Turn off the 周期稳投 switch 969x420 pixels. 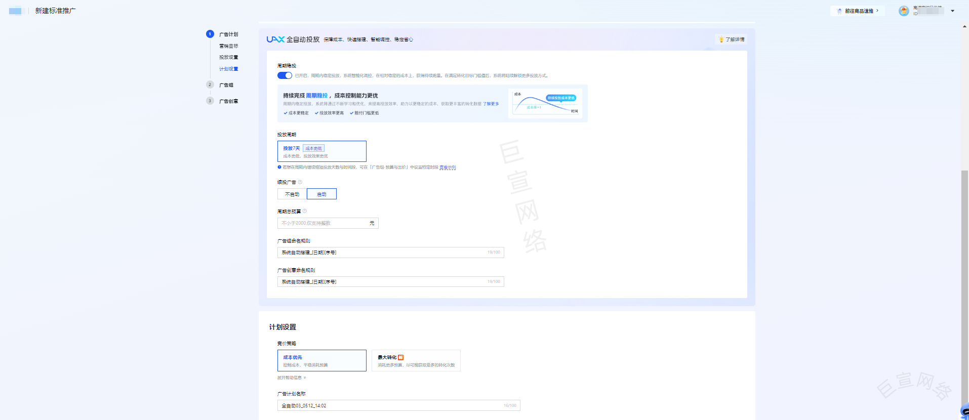(x=285, y=75)
